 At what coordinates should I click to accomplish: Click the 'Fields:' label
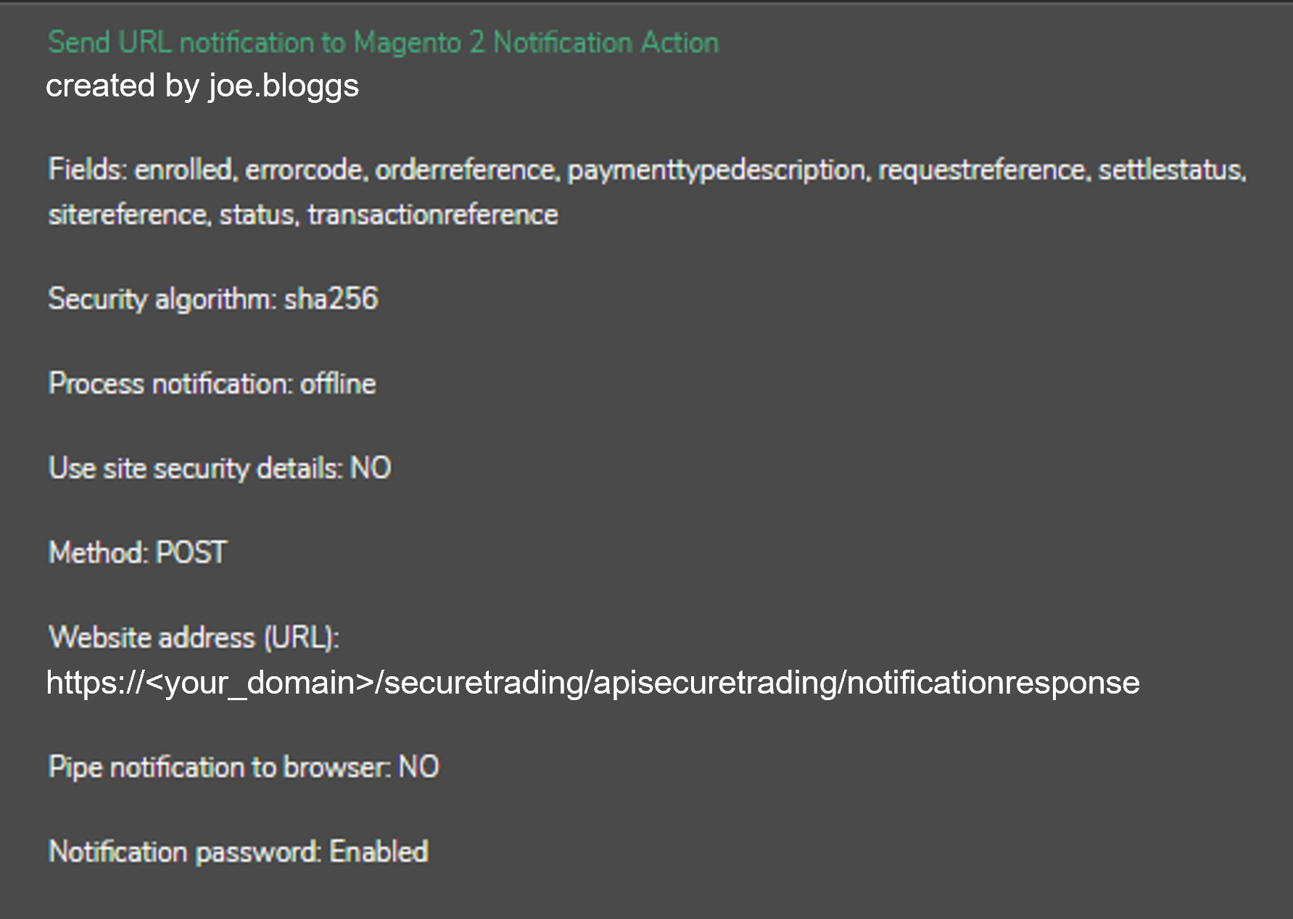88,170
